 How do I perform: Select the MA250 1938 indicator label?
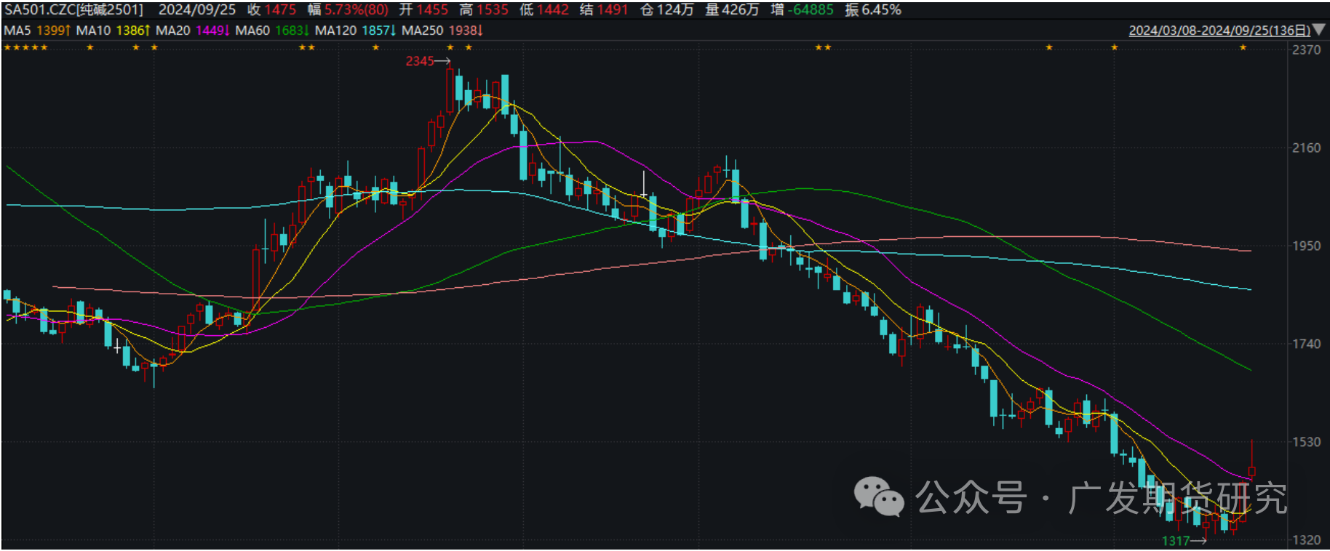(x=442, y=31)
